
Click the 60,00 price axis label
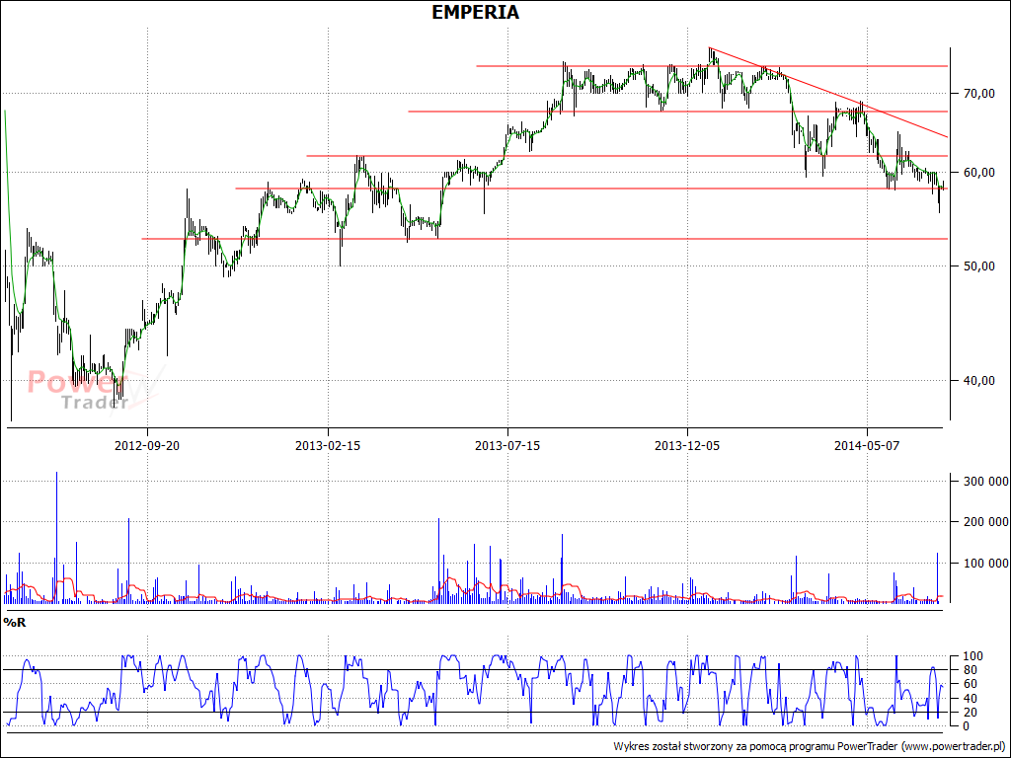tap(978, 172)
